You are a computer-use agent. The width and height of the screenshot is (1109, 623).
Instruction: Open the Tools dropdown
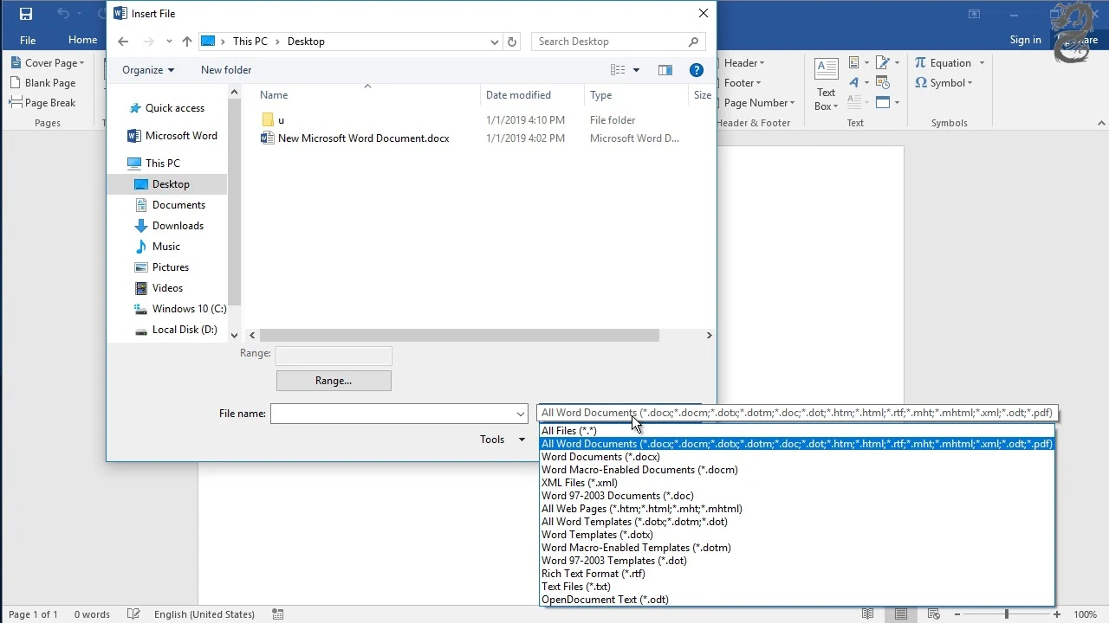(x=503, y=440)
